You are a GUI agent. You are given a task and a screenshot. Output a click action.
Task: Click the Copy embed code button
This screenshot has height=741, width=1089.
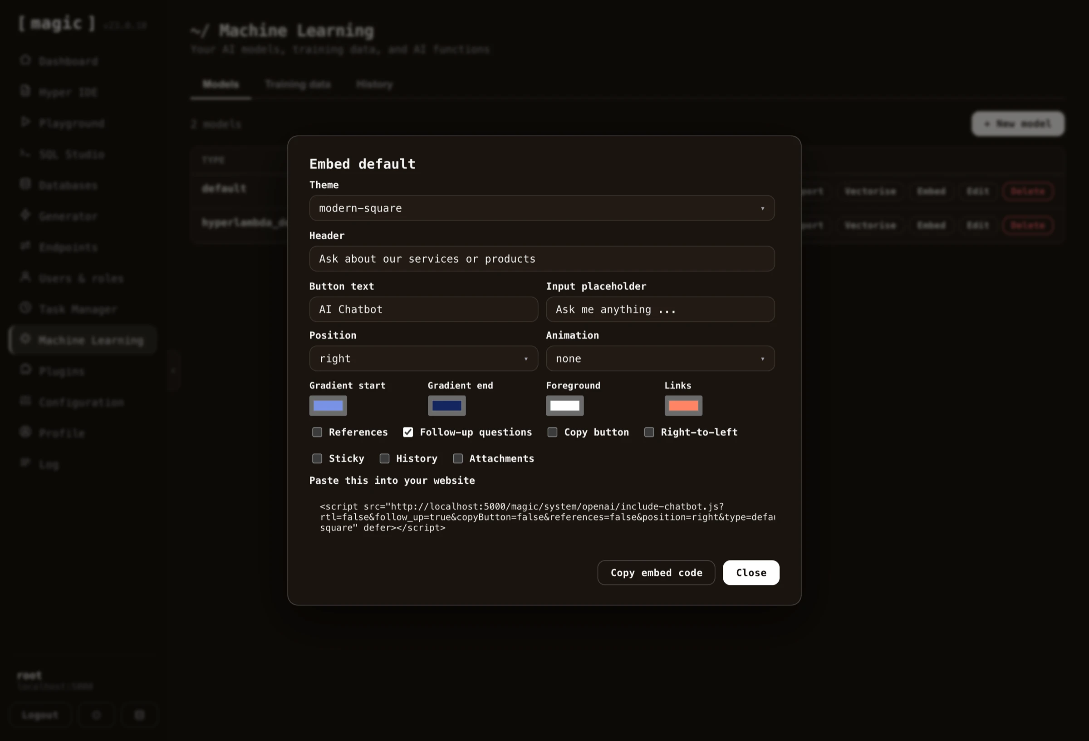pyautogui.click(x=656, y=573)
